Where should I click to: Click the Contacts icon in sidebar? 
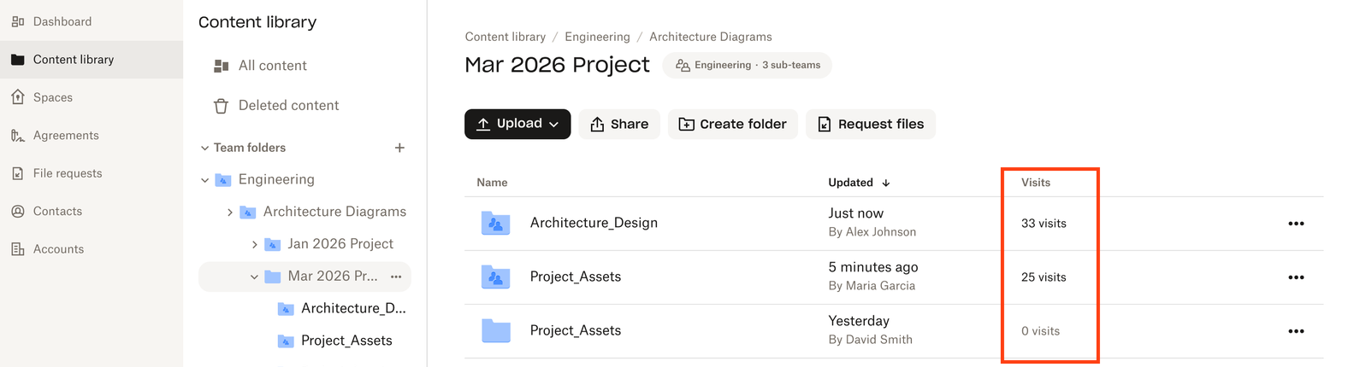(x=18, y=212)
